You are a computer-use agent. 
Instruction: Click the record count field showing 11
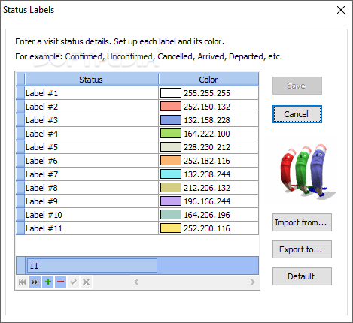pyautogui.click(x=92, y=266)
